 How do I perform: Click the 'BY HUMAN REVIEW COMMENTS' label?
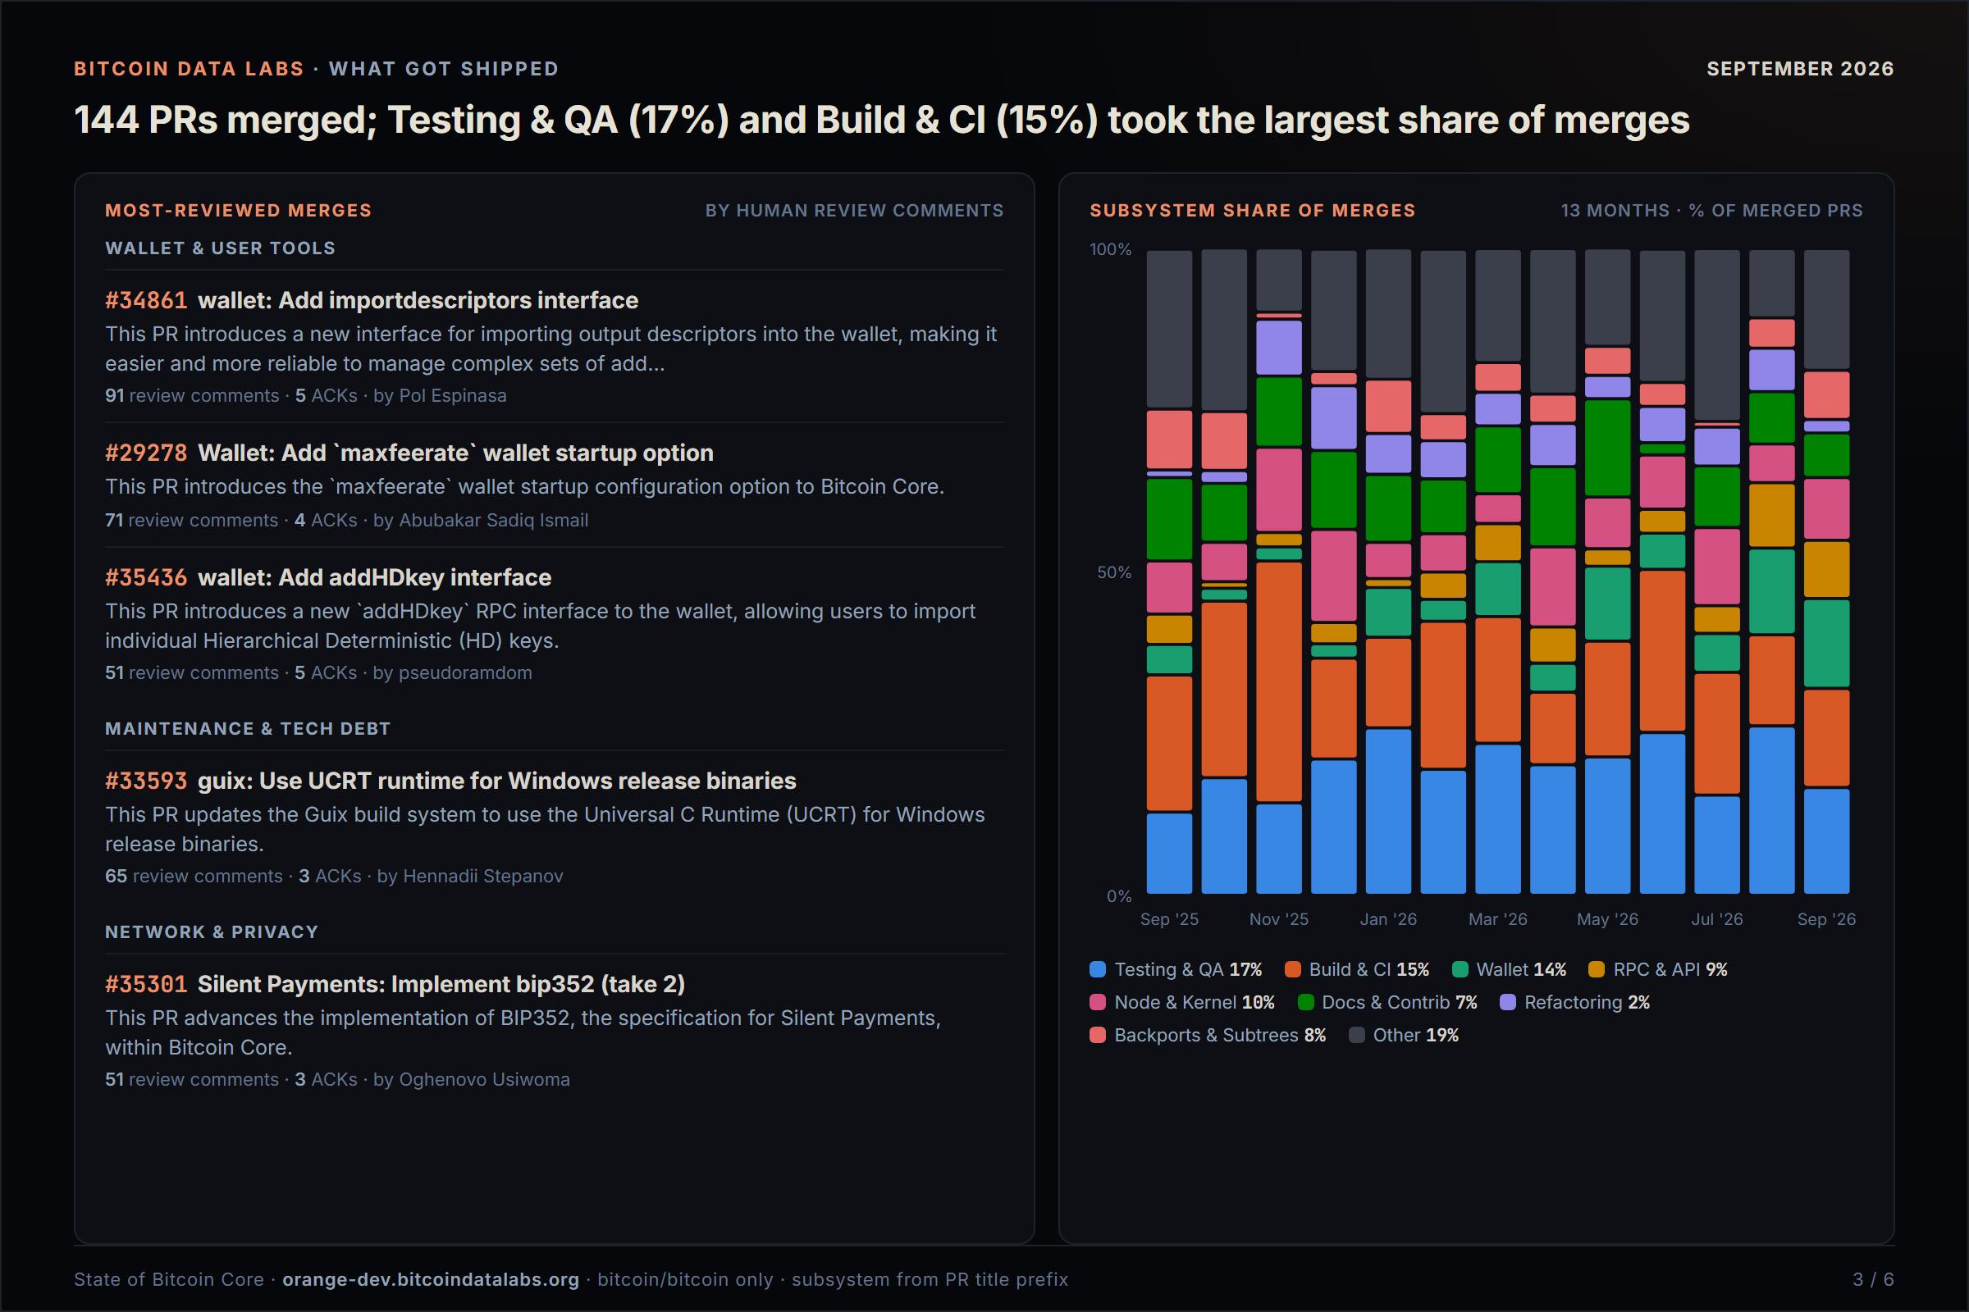click(854, 211)
